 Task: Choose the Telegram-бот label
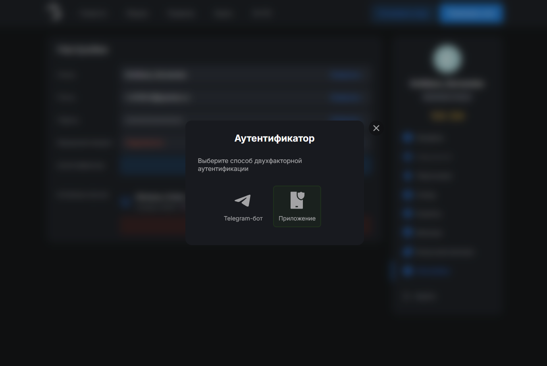click(x=243, y=218)
